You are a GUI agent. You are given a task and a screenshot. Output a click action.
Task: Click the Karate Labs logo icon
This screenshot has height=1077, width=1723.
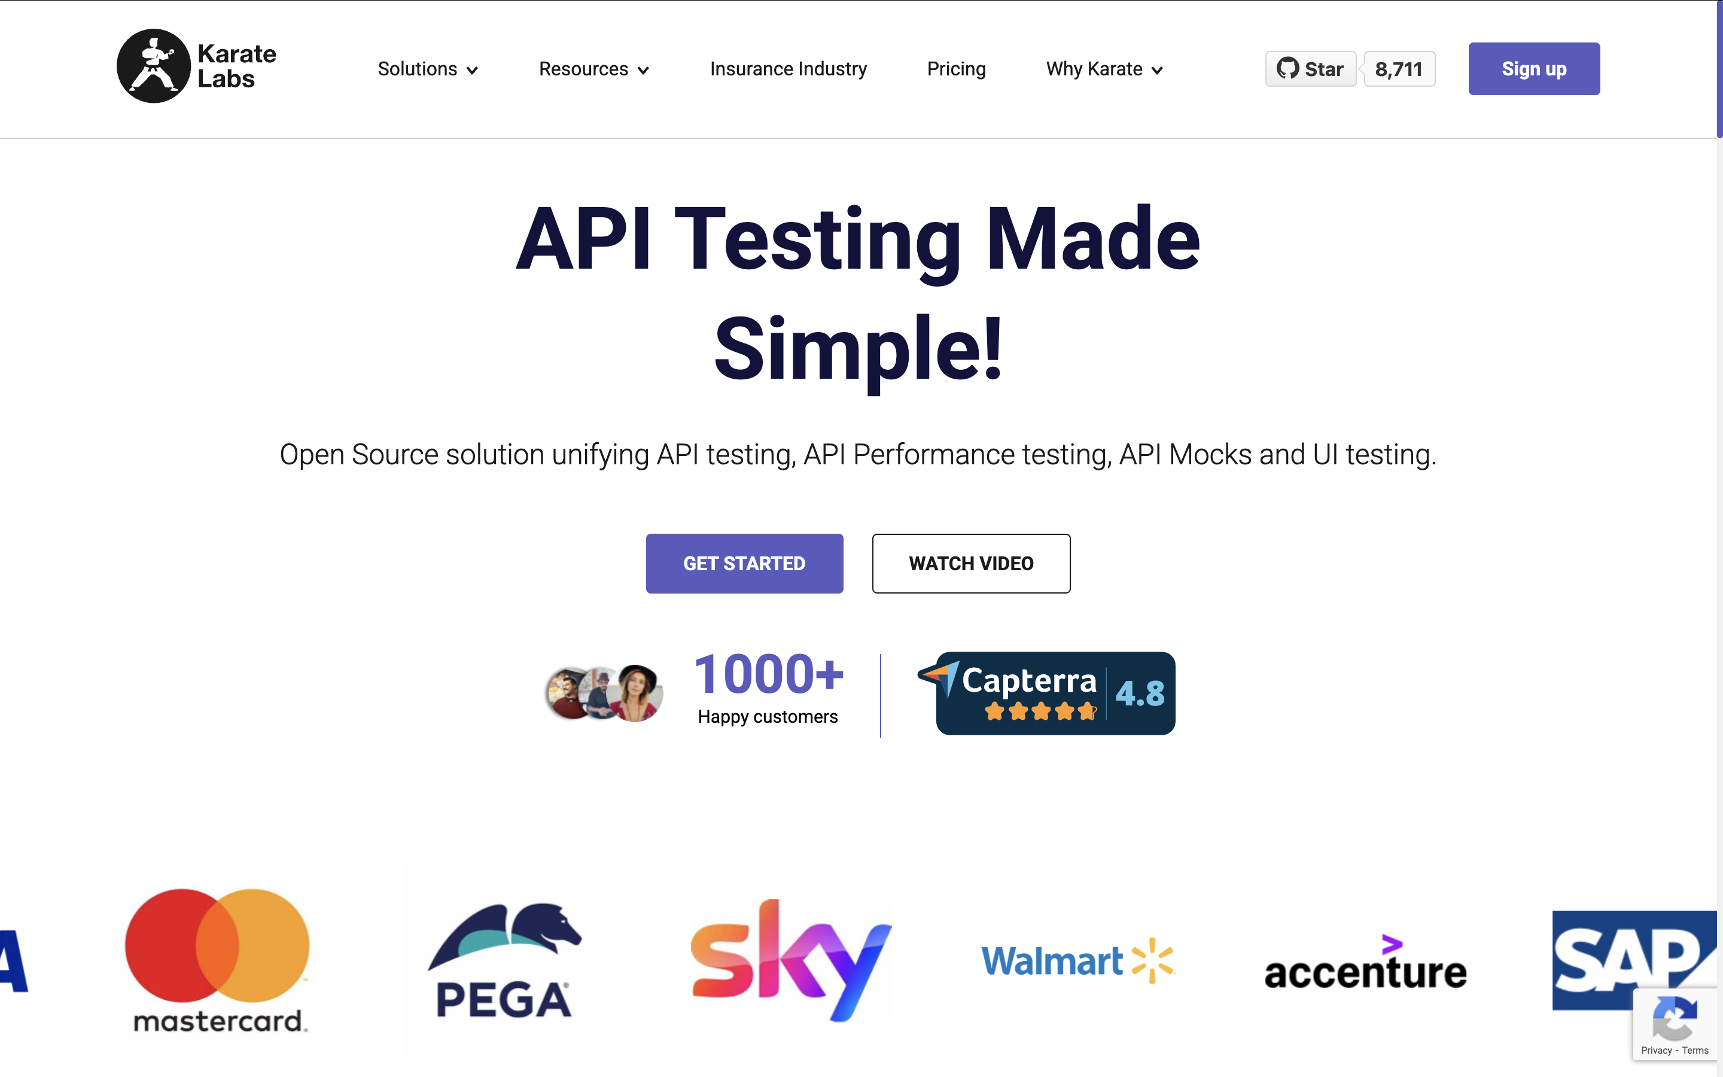click(153, 66)
